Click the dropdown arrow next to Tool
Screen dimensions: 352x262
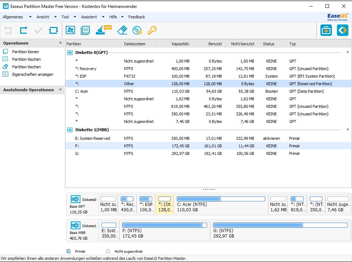pos(75,17)
